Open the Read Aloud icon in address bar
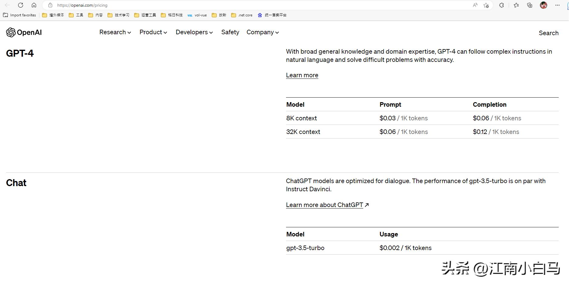Viewport: 569px width, 284px height. [475, 5]
